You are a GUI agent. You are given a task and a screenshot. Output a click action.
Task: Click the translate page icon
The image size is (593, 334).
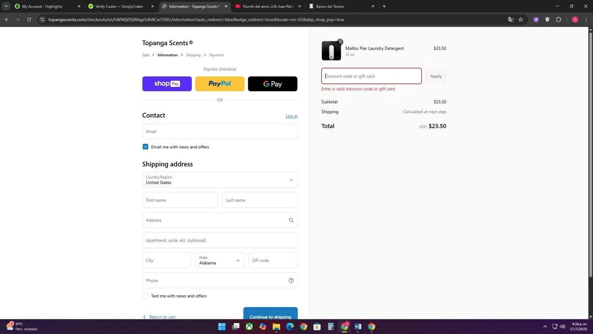point(510,19)
